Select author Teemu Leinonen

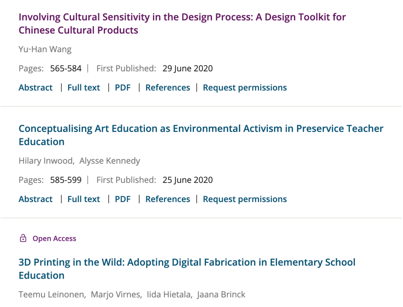click(51, 294)
